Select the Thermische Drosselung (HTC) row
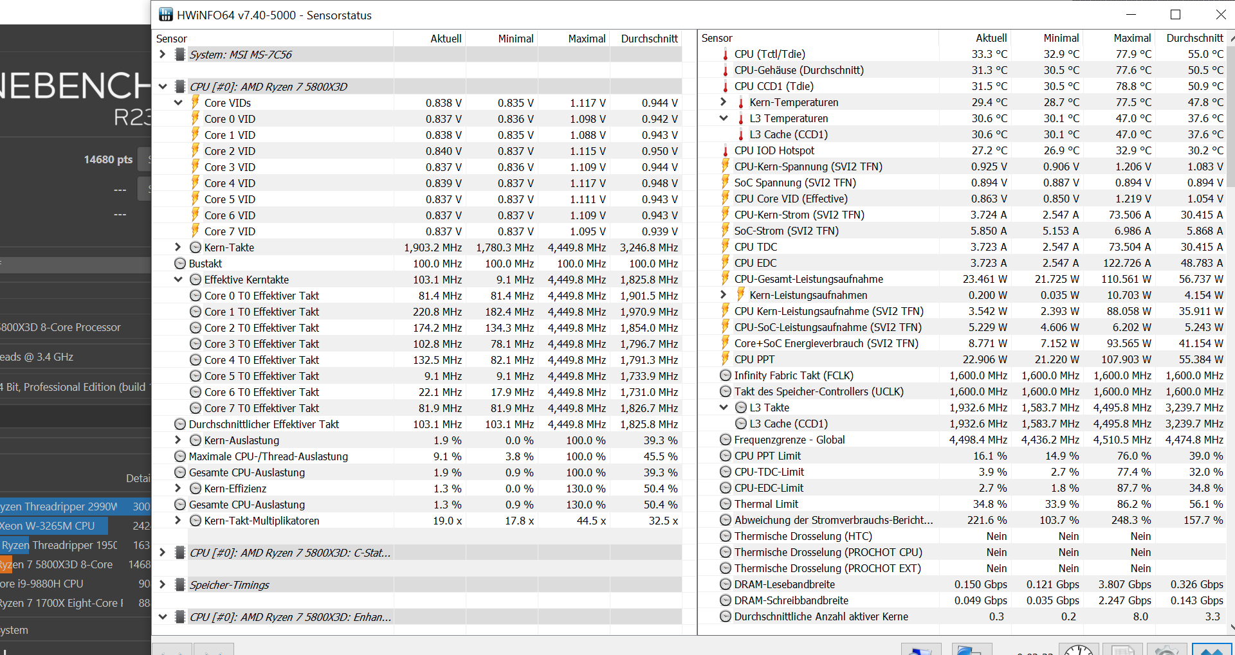Screen dimensions: 1235x655 (x=962, y=536)
